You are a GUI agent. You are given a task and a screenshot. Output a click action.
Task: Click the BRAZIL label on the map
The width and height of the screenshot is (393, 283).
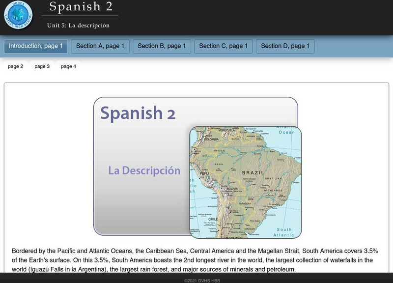click(253, 173)
